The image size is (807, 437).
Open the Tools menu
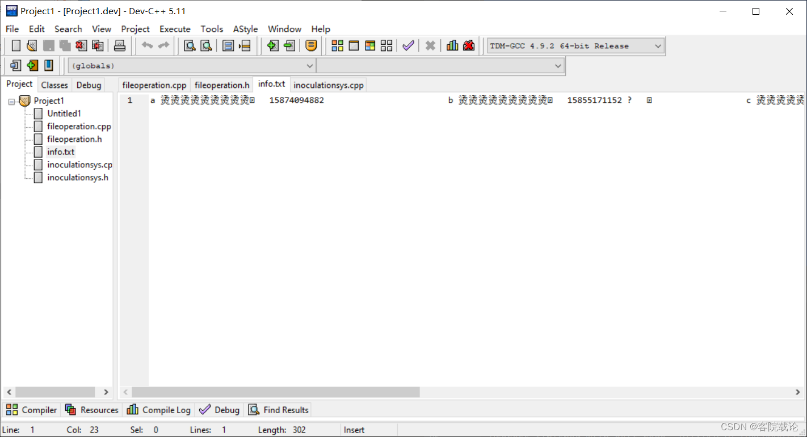coord(212,29)
